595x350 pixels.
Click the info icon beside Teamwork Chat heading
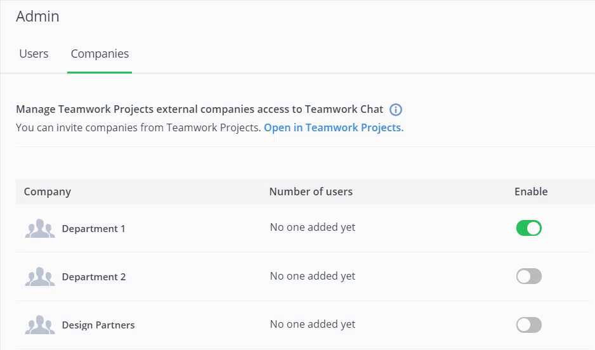pyautogui.click(x=396, y=110)
